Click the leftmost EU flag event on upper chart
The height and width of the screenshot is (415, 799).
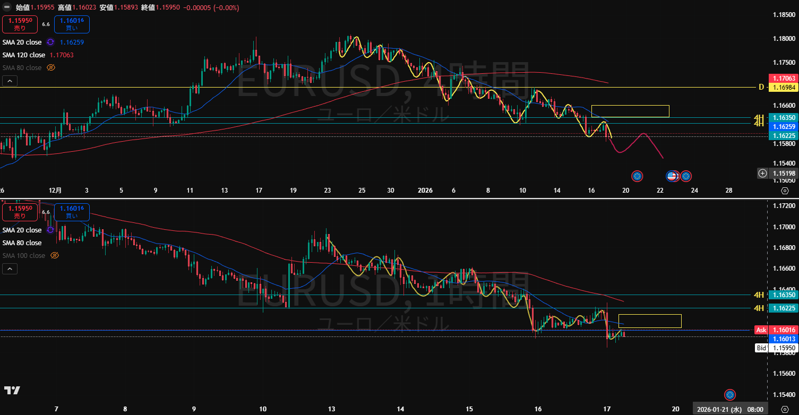tap(637, 176)
